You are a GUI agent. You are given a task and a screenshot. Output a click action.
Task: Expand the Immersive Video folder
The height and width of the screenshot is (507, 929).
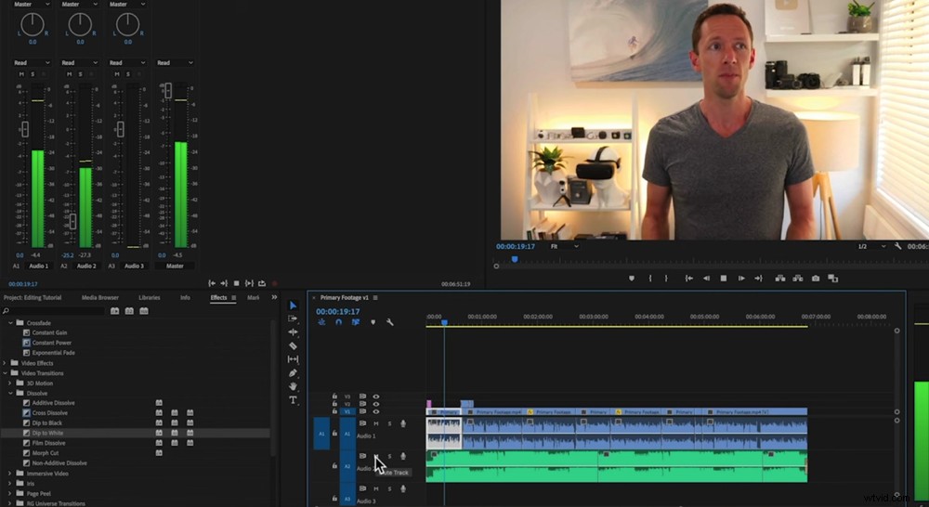(x=10, y=474)
